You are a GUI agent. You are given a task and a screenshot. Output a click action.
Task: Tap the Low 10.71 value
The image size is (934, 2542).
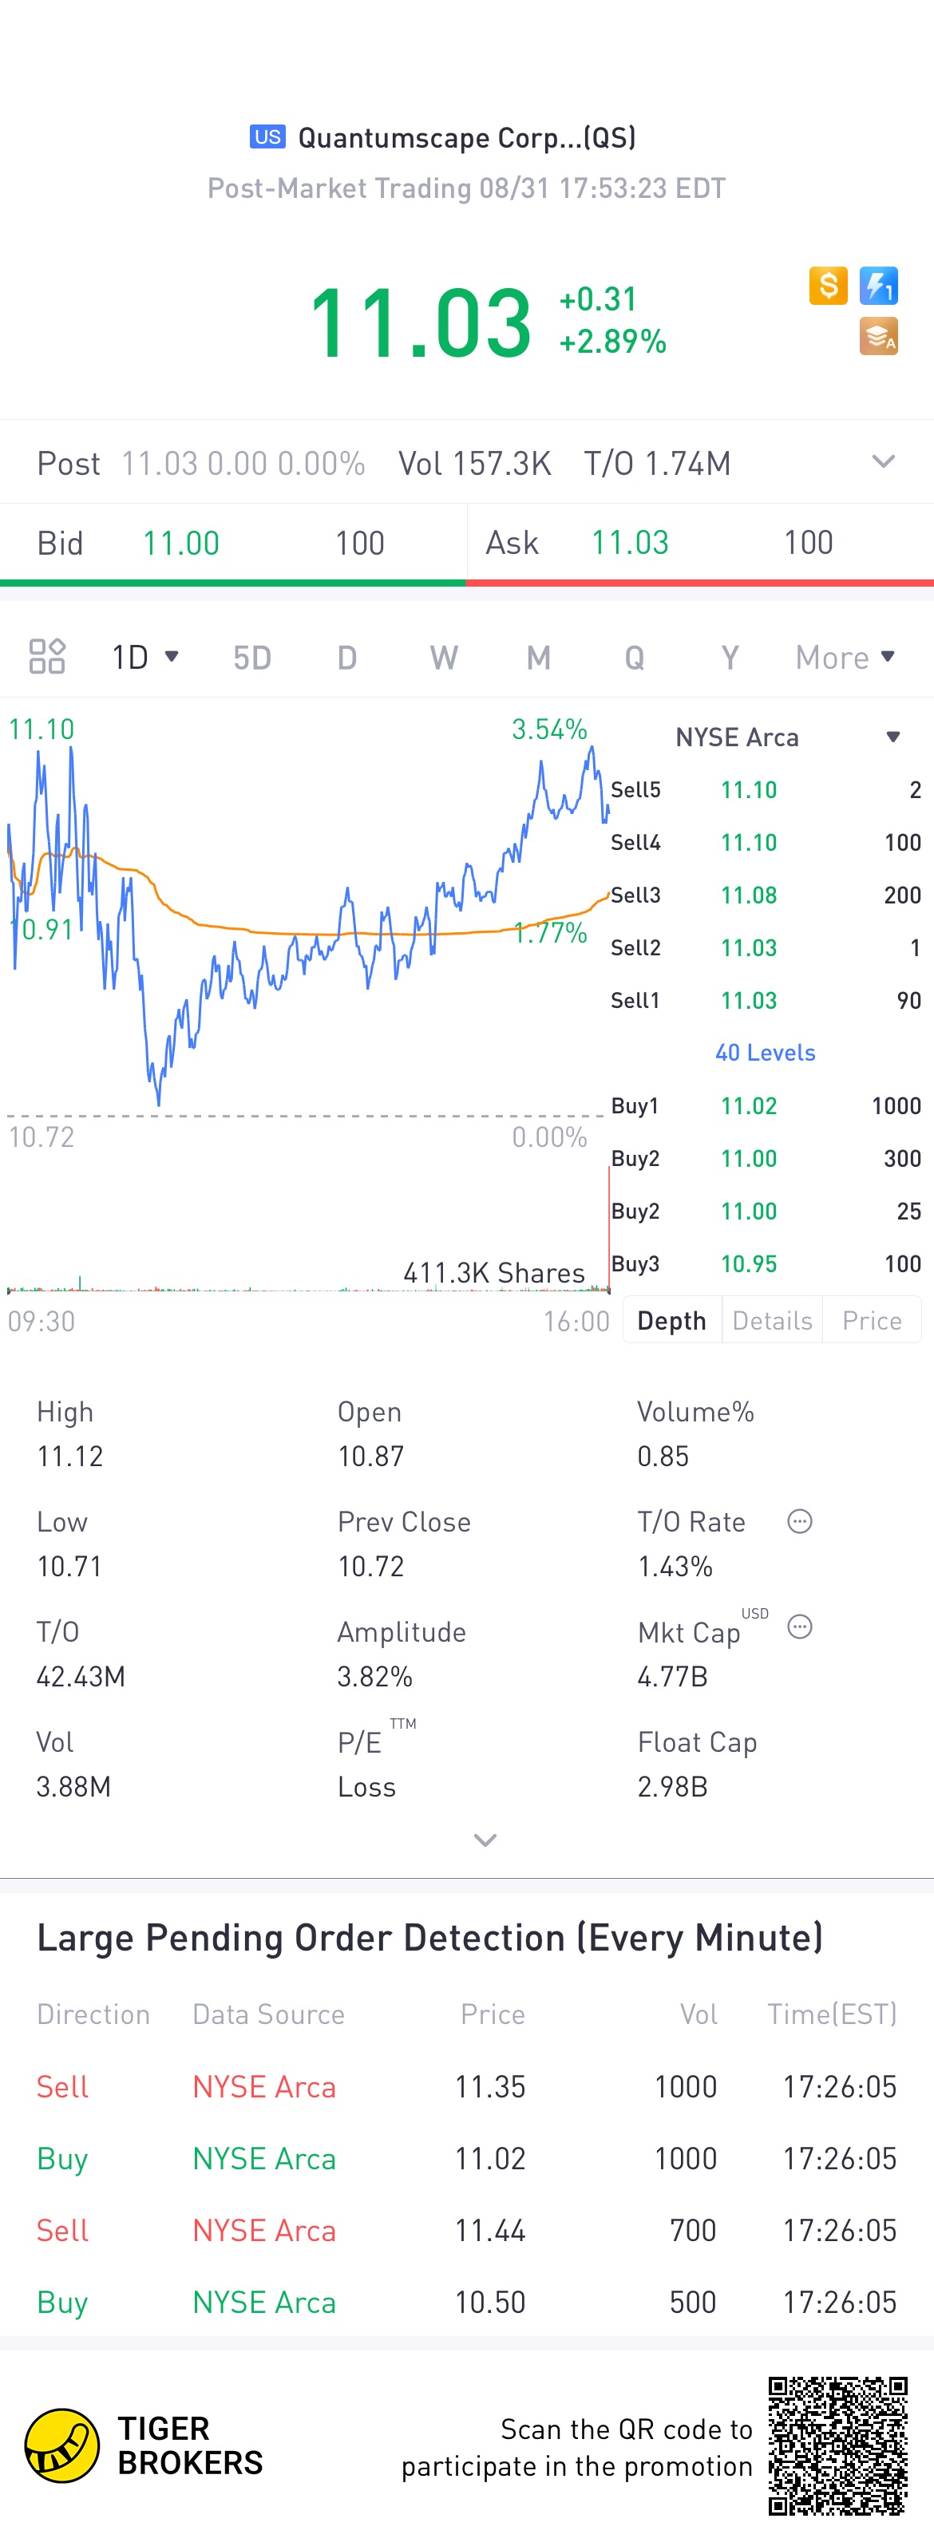[69, 1566]
